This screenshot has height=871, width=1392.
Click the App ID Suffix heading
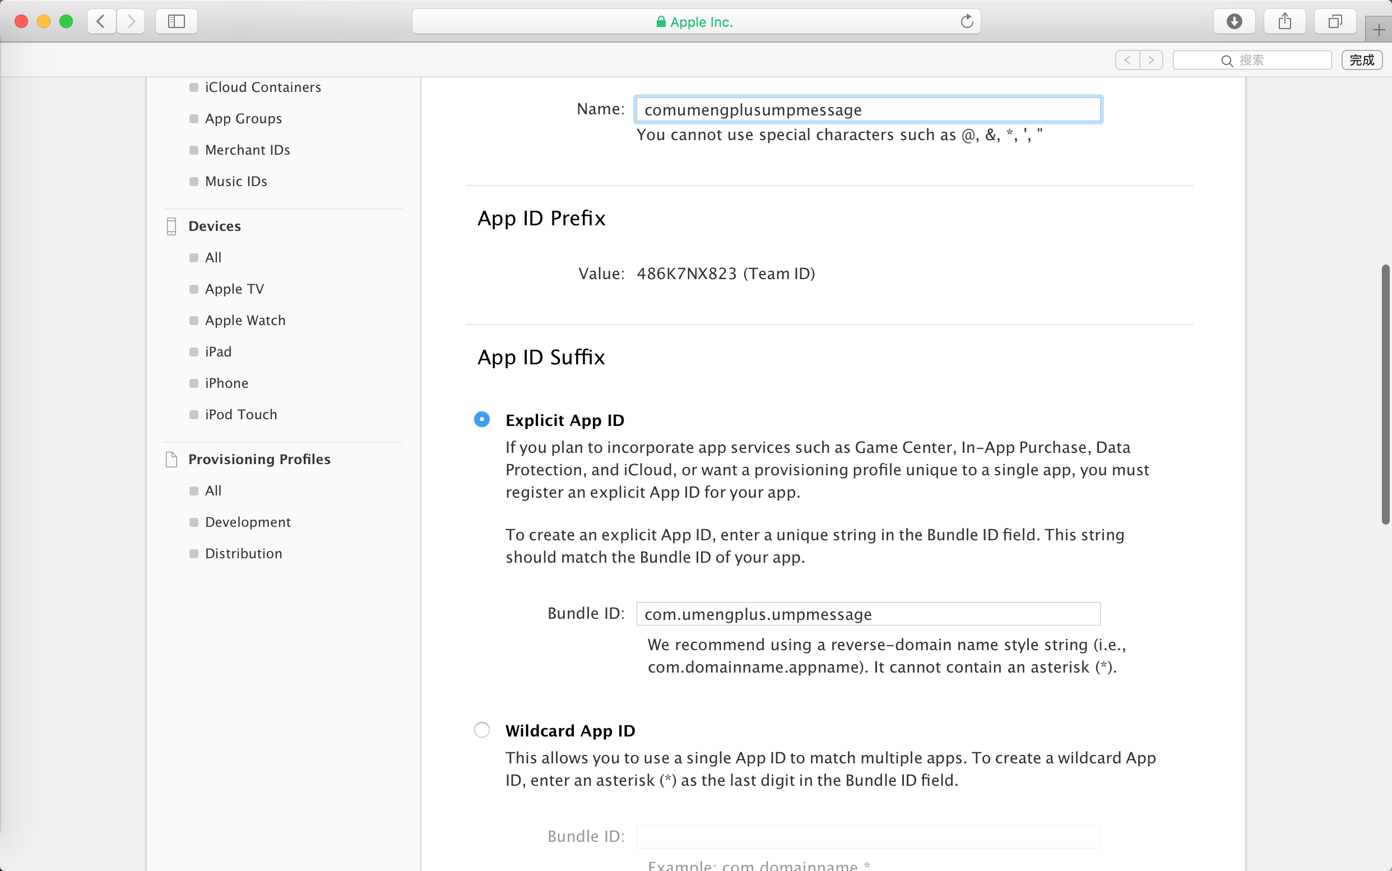(x=541, y=357)
